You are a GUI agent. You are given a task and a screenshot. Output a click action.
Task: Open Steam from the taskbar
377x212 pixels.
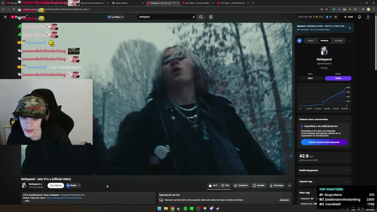point(218,208)
